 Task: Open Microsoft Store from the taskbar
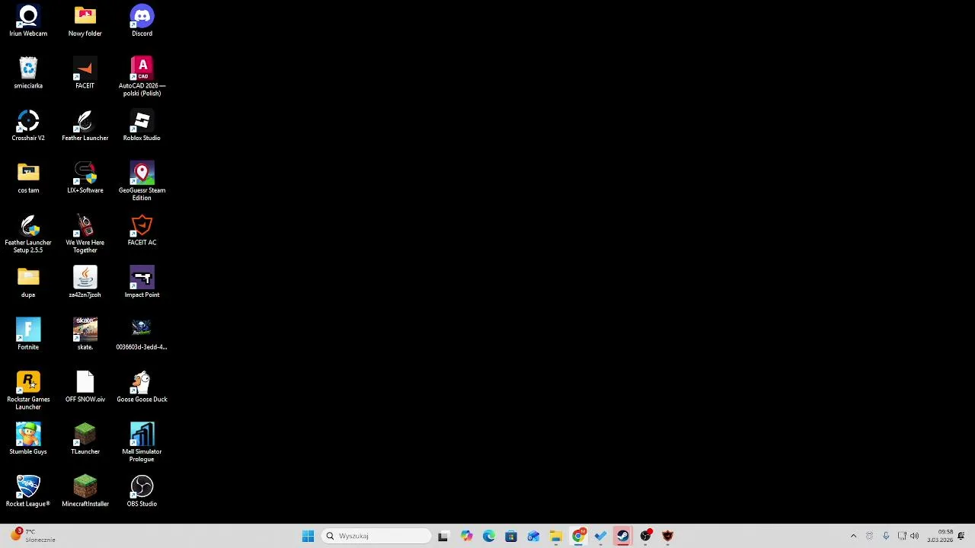tap(511, 536)
